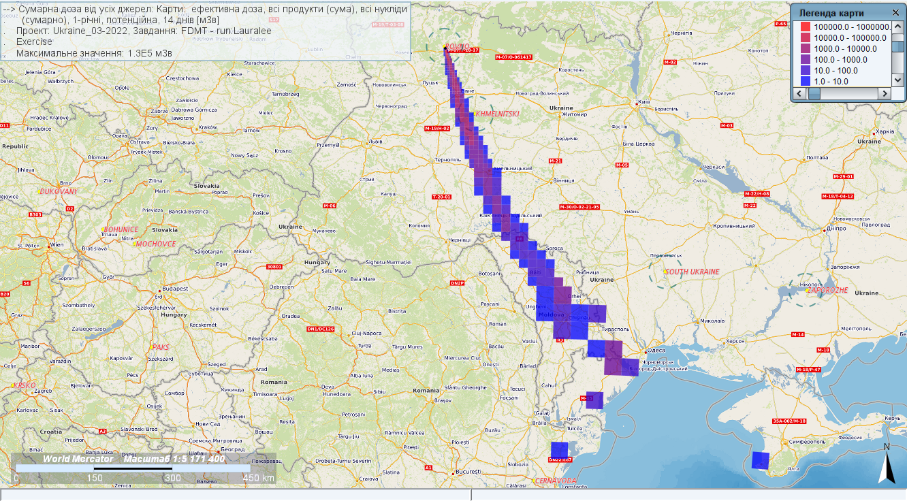Close the Легенда карти legend panel
This screenshot has height=501, width=907.
click(895, 12)
